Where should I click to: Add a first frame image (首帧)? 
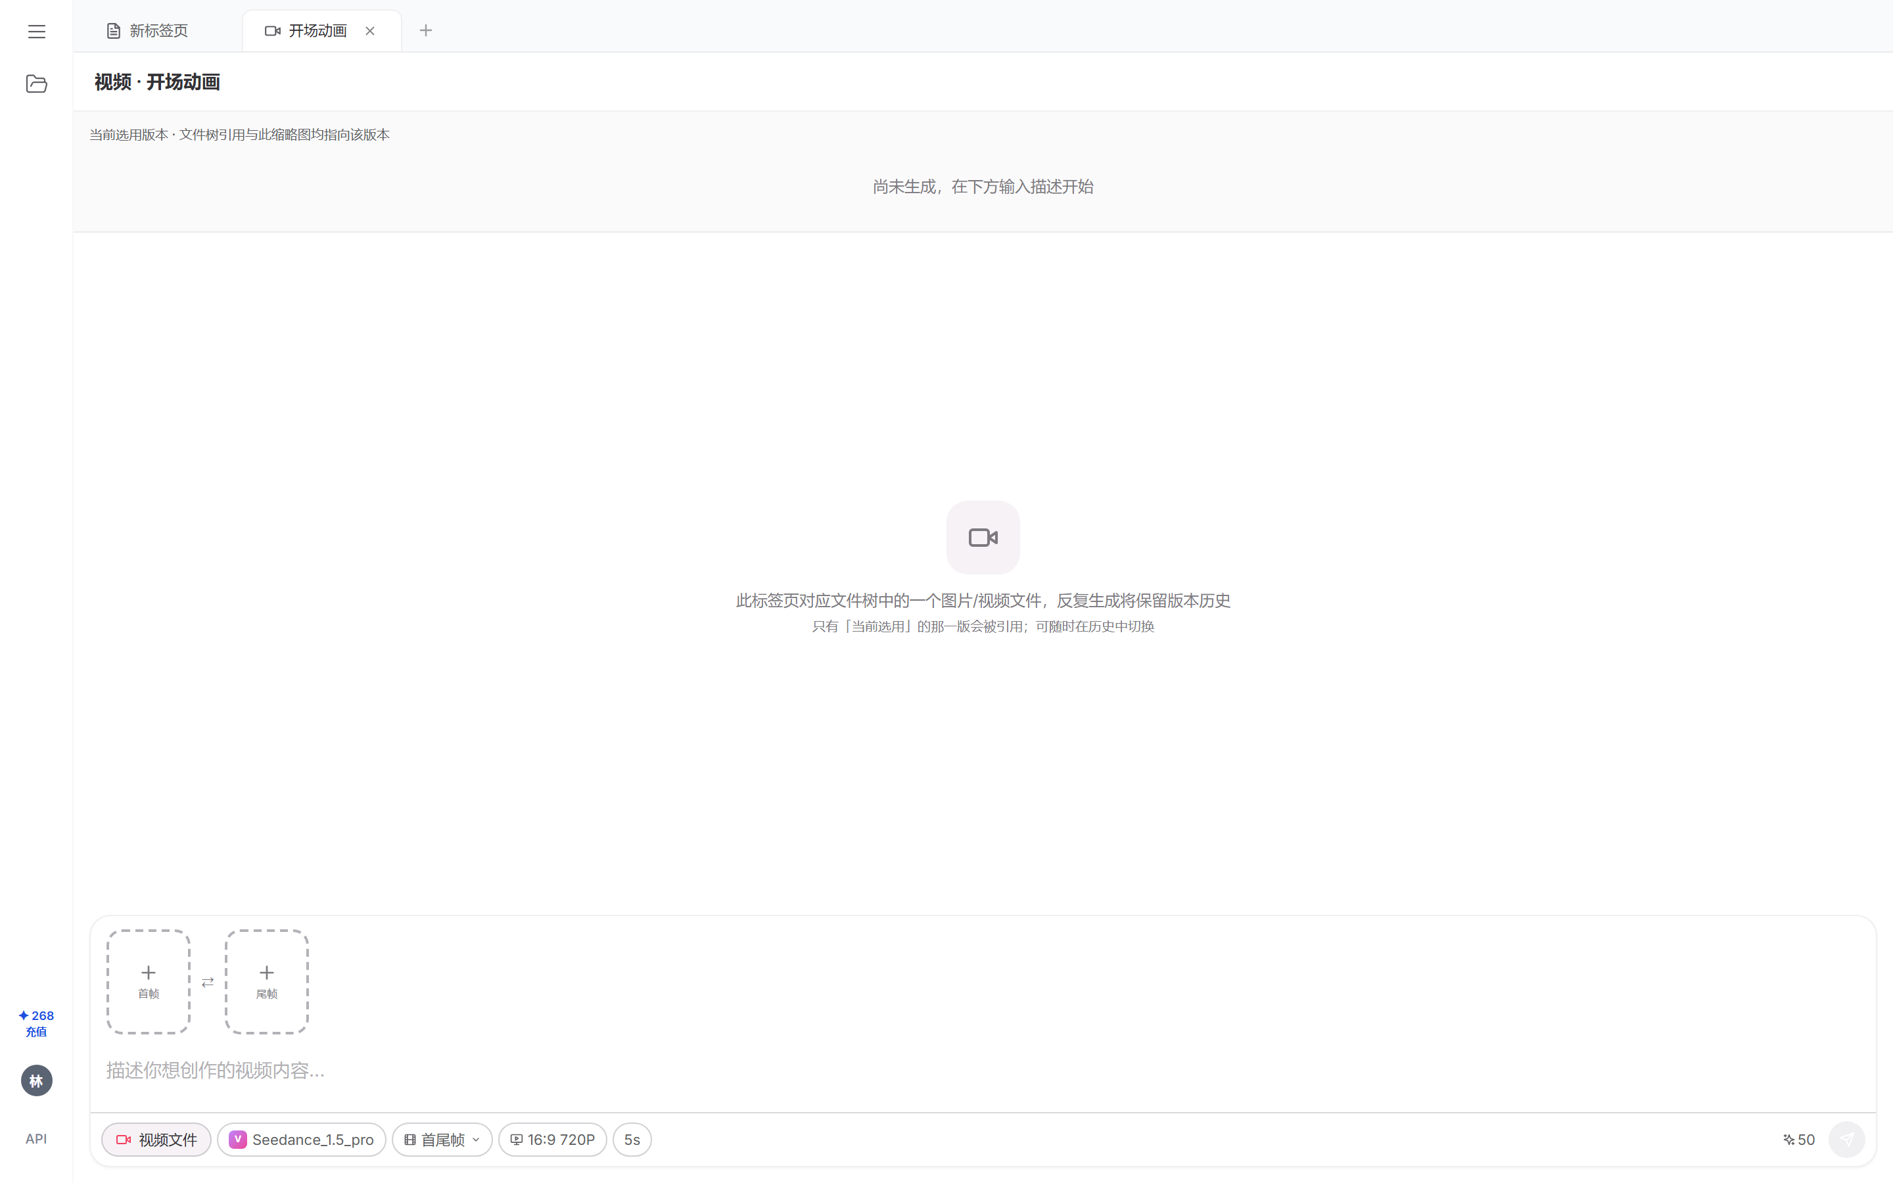pos(149,981)
